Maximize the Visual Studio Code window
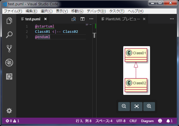Viewport: 179px width, 126px height. pos(160,3)
